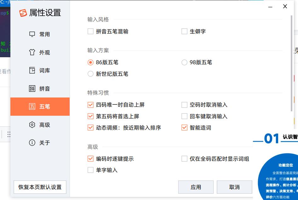Open 外观 settings via its sidebar icon
298x200 pixels.
[x=32, y=52]
